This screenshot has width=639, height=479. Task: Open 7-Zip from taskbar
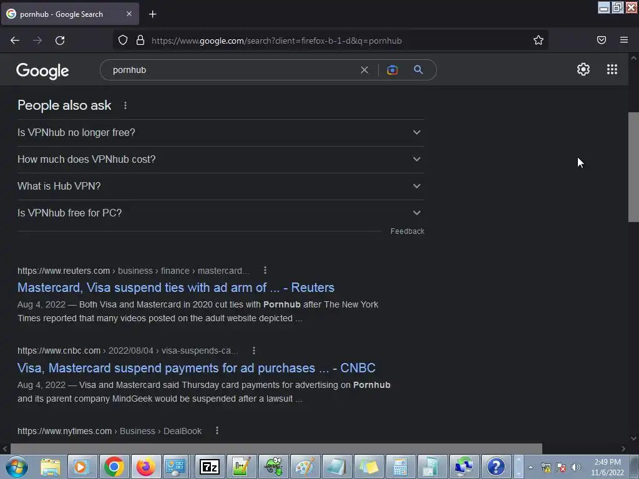210,467
